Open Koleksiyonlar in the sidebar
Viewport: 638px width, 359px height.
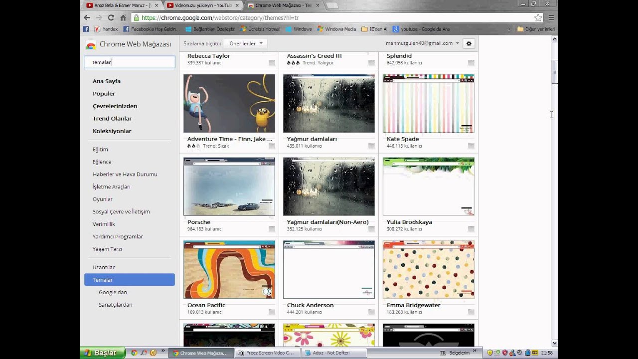click(112, 131)
